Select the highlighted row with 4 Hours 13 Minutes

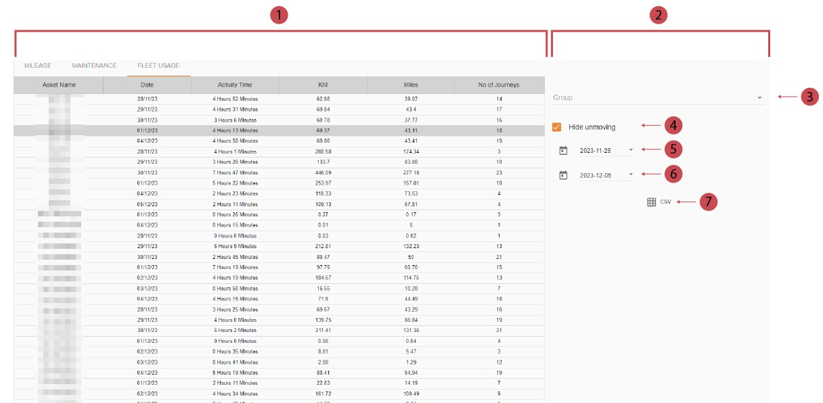point(235,131)
